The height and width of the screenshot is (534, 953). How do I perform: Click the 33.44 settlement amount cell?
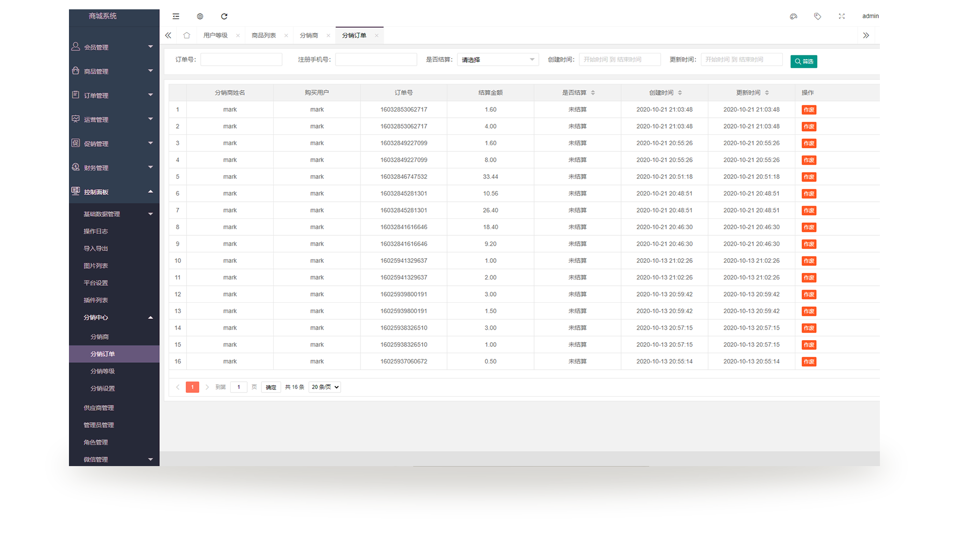(x=490, y=177)
